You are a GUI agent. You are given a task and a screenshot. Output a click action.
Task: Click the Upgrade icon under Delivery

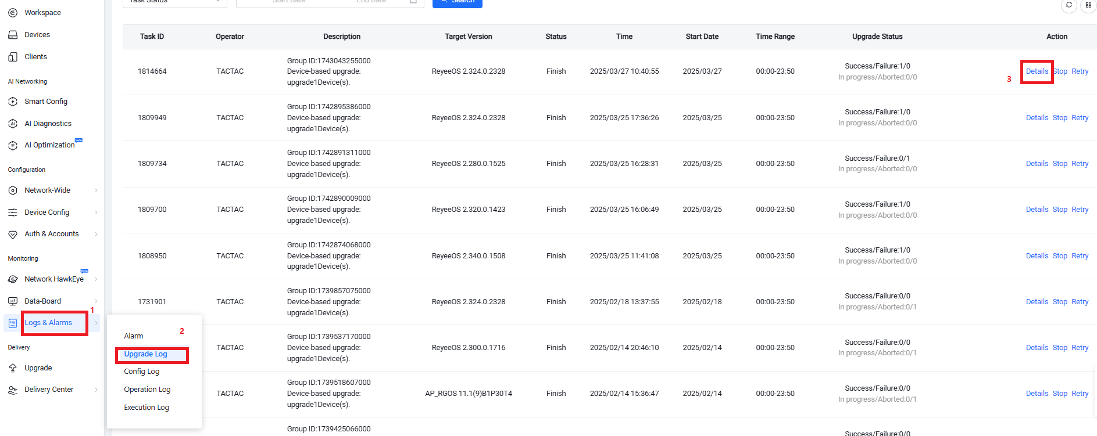pos(13,368)
